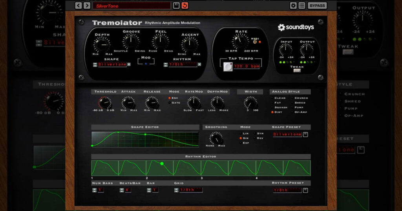Click the orange undo/revert icon

click(x=185, y=5)
